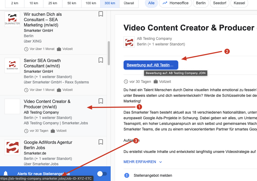Expand the MEHR ERFAHREN section
The width and height of the screenshot is (257, 181).
pyautogui.click(x=143, y=162)
